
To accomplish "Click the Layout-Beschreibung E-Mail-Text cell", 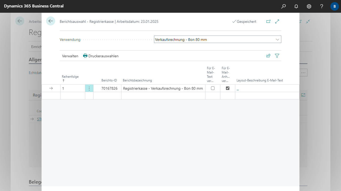I will pos(266,89).
